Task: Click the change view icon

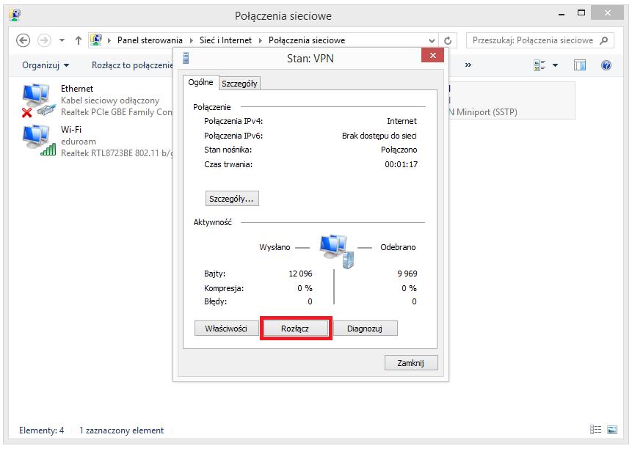Action: (x=540, y=65)
